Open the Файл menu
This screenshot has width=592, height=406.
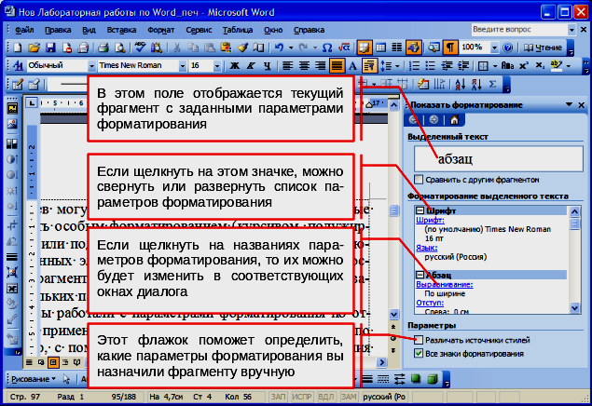(24, 30)
